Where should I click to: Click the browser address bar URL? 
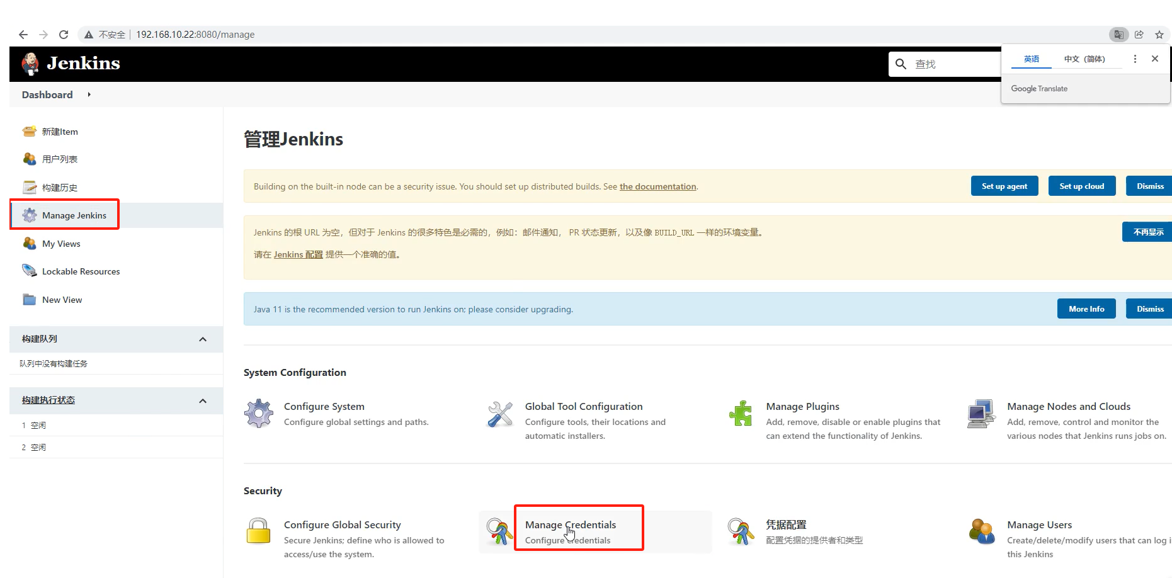(x=195, y=35)
